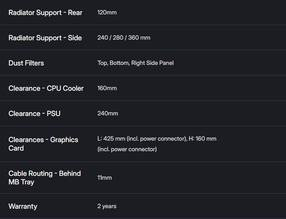Click the word Side in Radiator Support - Side
Image resolution: width=286 pixels, height=219 pixels.
(75, 38)
